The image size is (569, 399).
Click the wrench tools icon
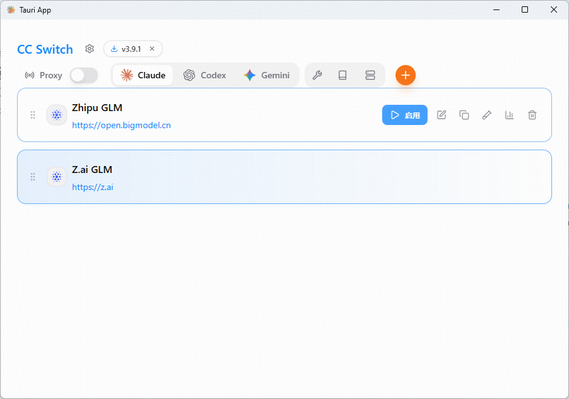click(x=317, y=75)
